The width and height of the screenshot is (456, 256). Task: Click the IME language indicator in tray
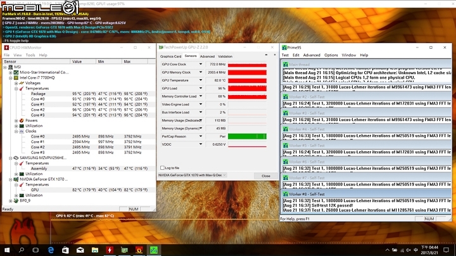(415, 250)
